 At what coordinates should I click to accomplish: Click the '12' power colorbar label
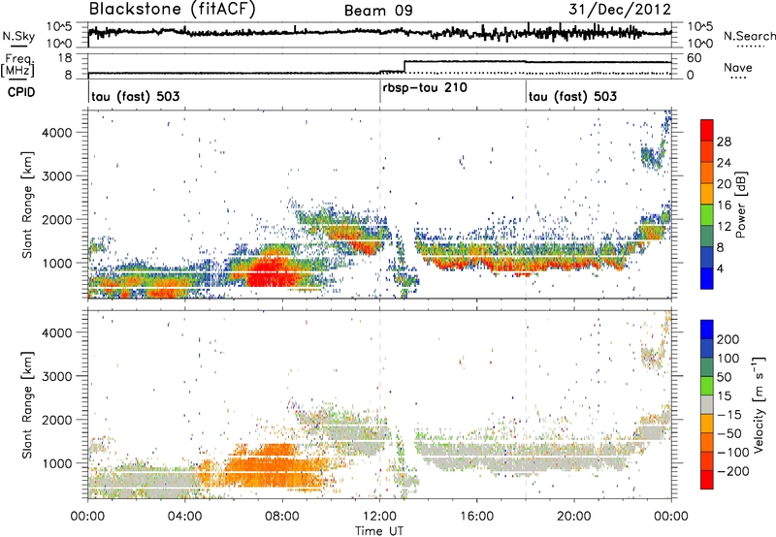coord(724,227)
